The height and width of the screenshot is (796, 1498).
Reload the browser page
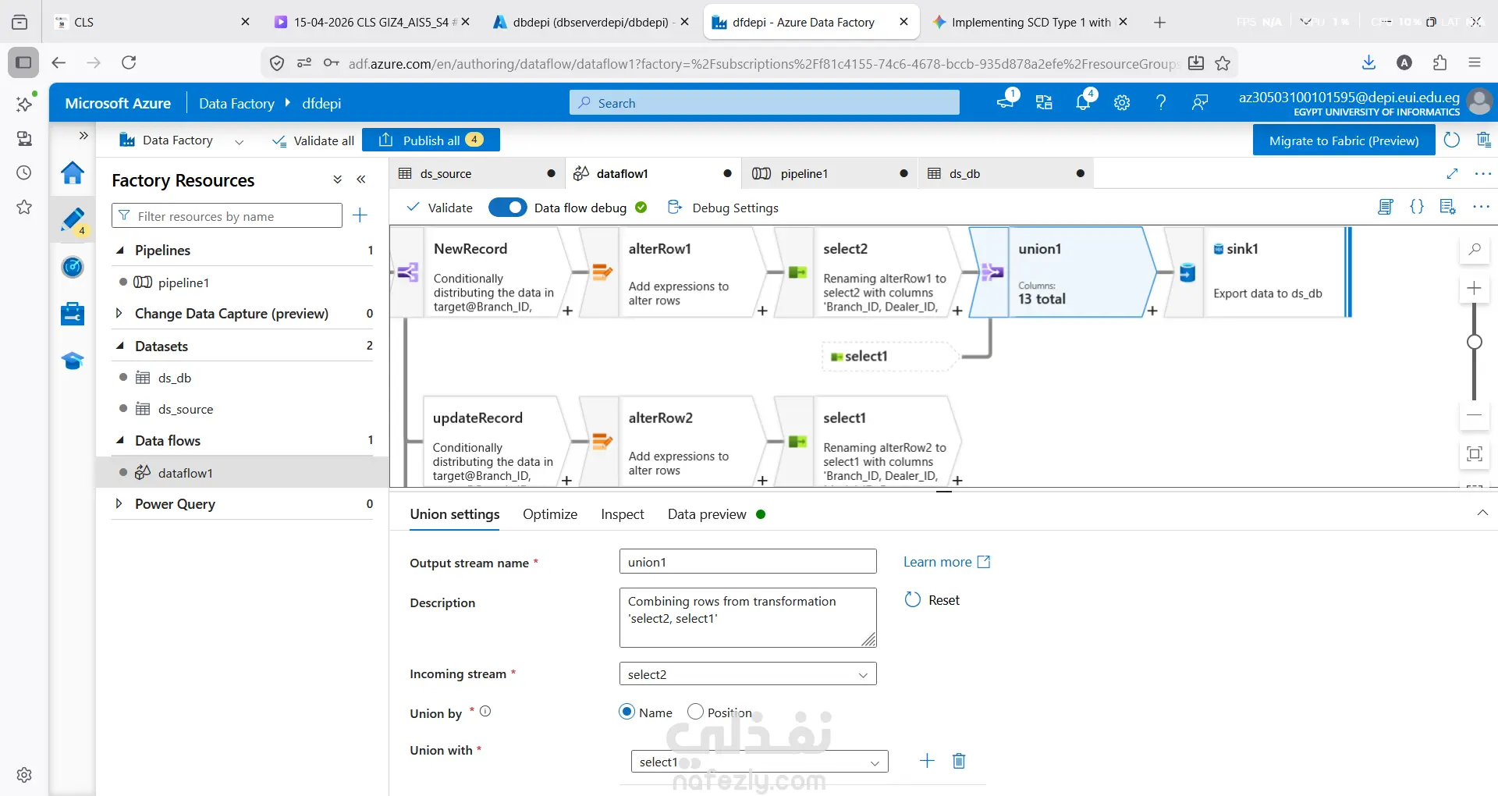[x=129, y=62]
